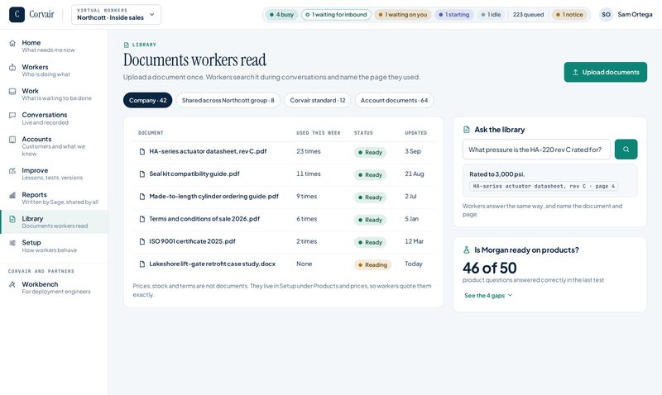
Task: Open the Home menu item label
Action: tap(31, 43)
